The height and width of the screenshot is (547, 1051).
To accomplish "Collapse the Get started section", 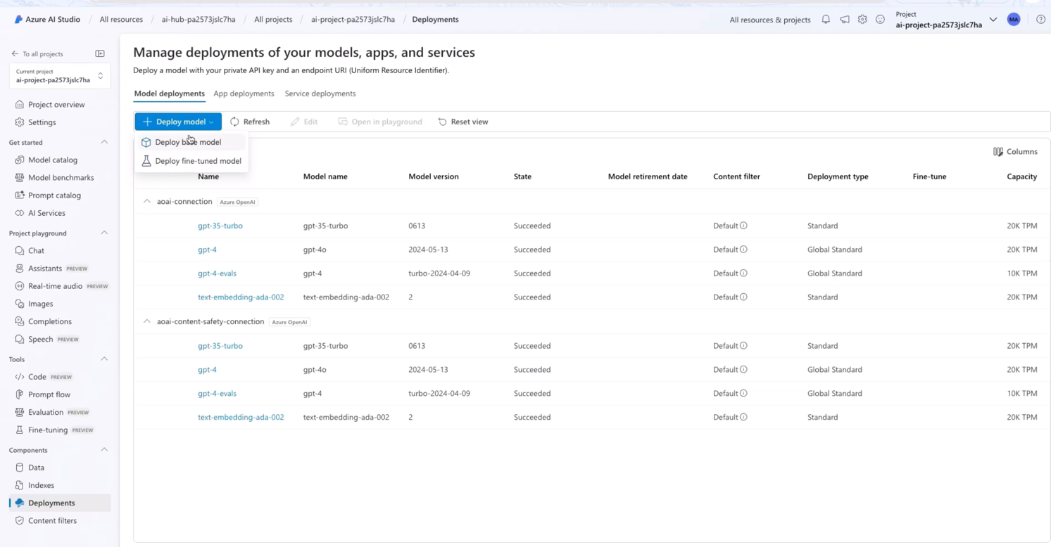I will [104, 142].
